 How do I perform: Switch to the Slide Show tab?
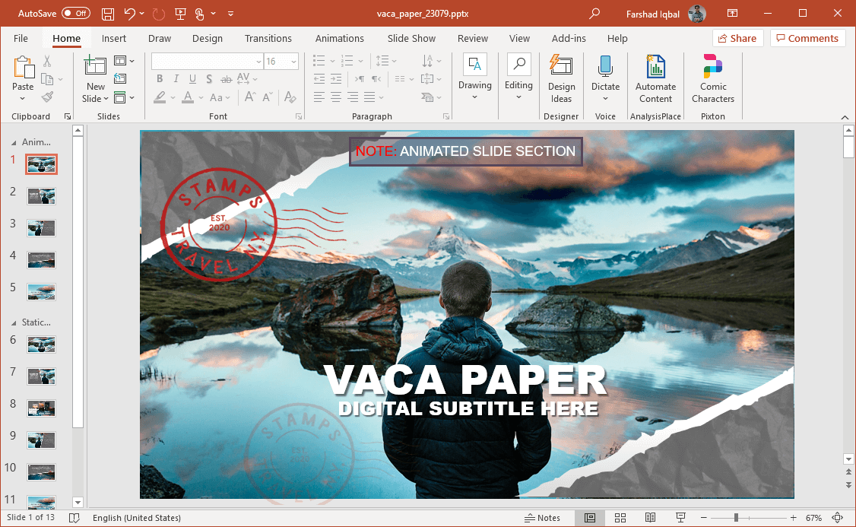(x=411, y=39)
